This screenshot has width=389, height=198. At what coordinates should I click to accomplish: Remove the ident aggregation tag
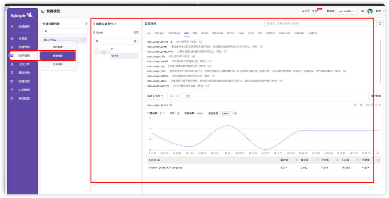coord(230,114)
